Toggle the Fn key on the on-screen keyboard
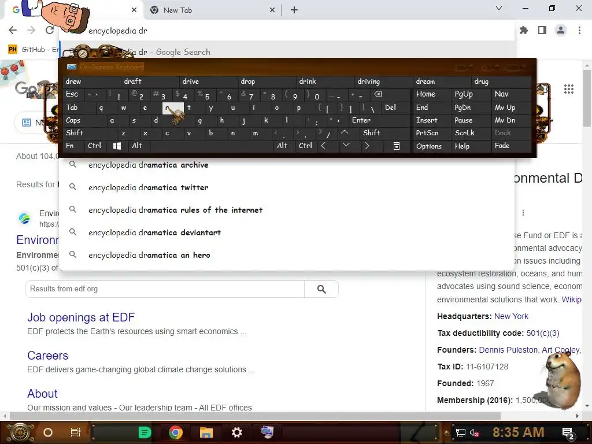The image size is (592, 444). [x=74, y=146]
